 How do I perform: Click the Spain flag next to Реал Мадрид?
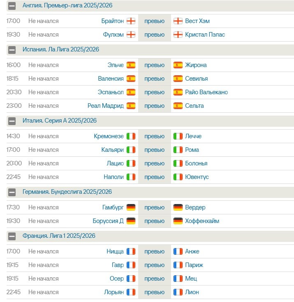tap(131, 106)
